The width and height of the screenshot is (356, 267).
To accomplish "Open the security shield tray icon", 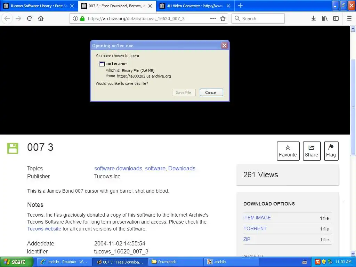I will 324,262.
